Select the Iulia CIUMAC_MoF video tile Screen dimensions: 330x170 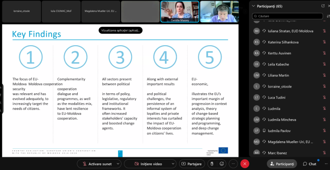pyautogui.click(x=61, y=11)
